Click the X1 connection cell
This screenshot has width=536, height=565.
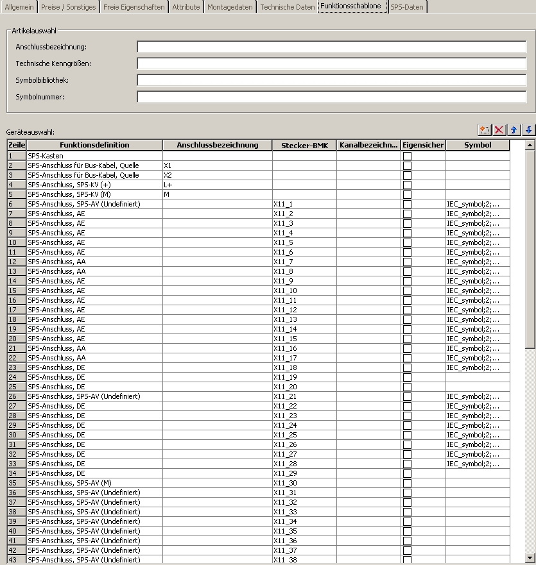coord(218,165)
